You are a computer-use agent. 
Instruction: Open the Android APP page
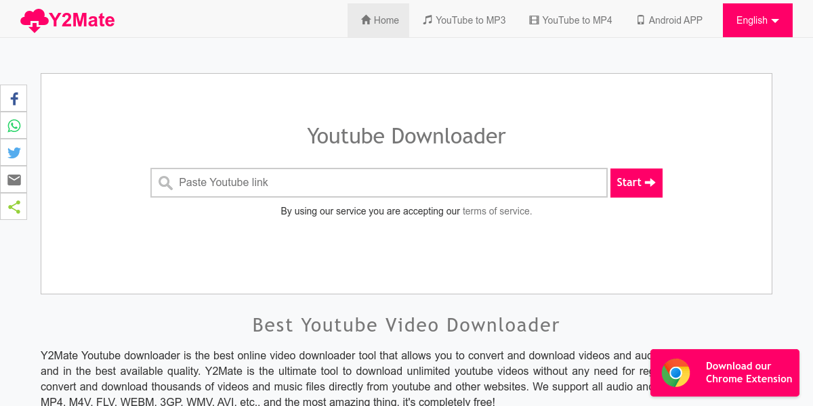[x=669, y=20]
